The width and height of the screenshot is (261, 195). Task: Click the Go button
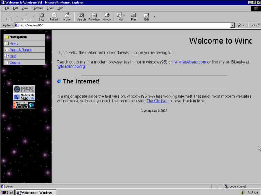[x=241, y=25]
